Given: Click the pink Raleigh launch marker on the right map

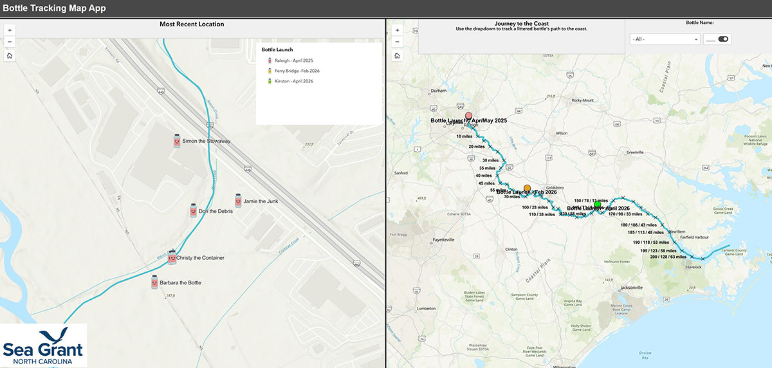Looking at the screenshot, I should (x=468, y=116).
